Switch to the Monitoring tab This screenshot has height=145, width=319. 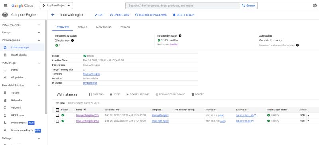coord(104,27)
